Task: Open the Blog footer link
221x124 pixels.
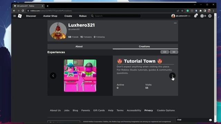Action: coord(75,111)
